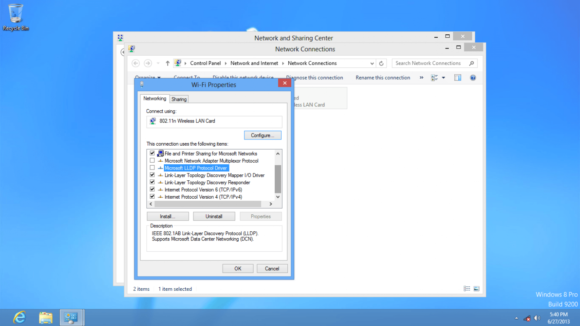Viewport: 580px width, 326px height.
Task: Open File Explorer from taskbar
Action: 46,317
